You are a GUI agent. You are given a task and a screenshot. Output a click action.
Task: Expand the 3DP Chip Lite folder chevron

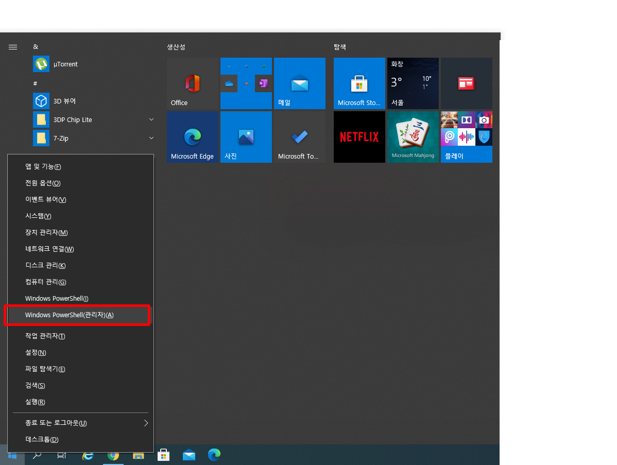pos(151,119)
